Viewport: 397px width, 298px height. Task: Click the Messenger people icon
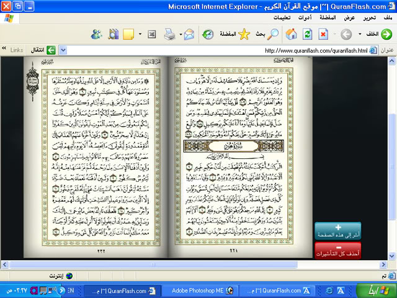[x=97, y=34]
